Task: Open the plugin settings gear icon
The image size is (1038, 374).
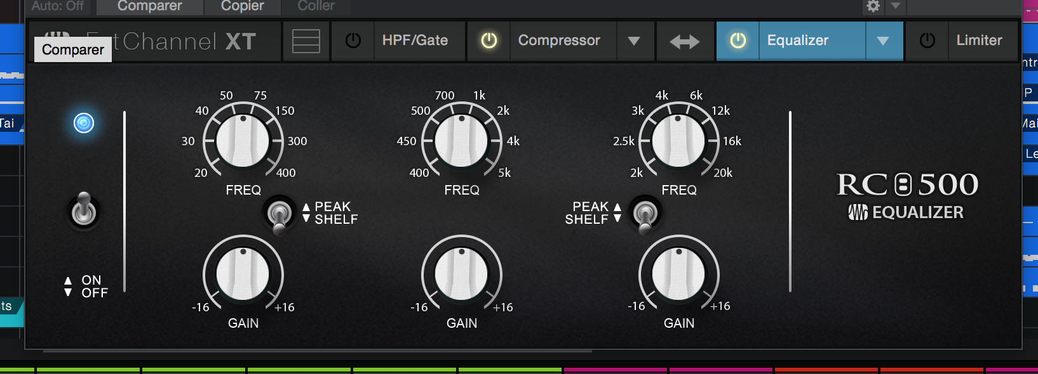Action: (873, 6)
